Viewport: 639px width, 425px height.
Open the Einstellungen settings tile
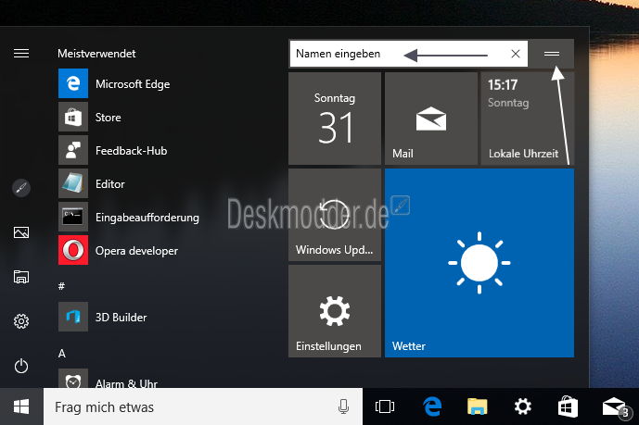335,311
